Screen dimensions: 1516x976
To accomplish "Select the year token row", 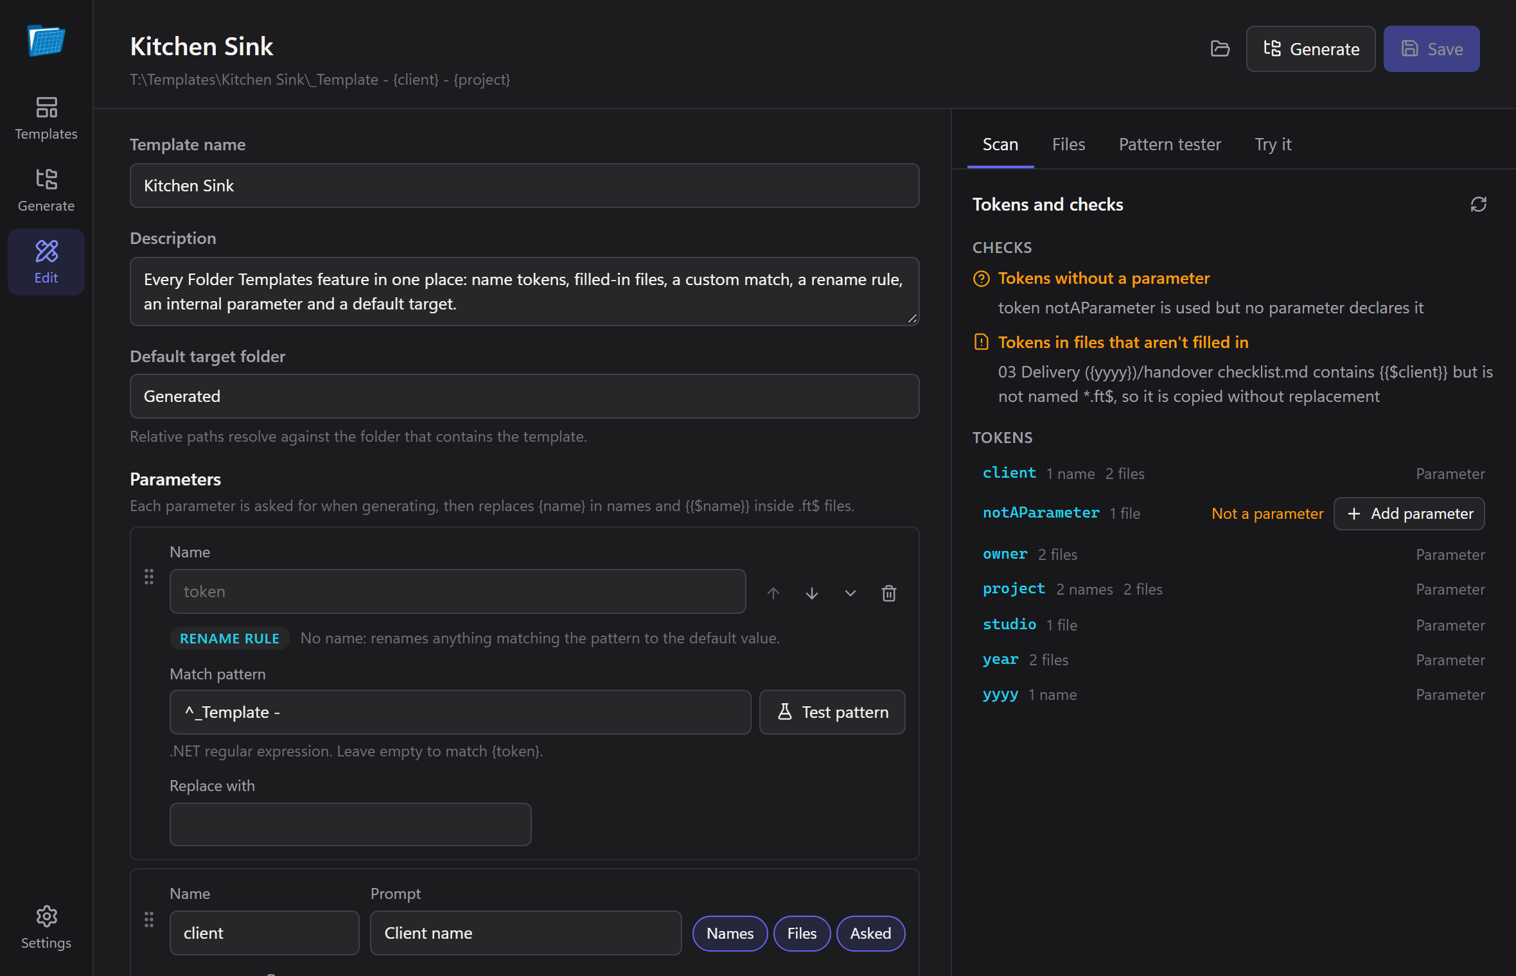I will coord(1233,659).
